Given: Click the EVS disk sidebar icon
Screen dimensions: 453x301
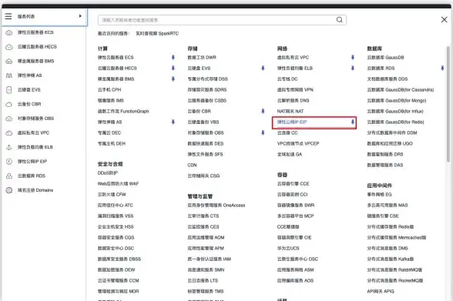Looking at the screenshot, I should coord(9,90).
